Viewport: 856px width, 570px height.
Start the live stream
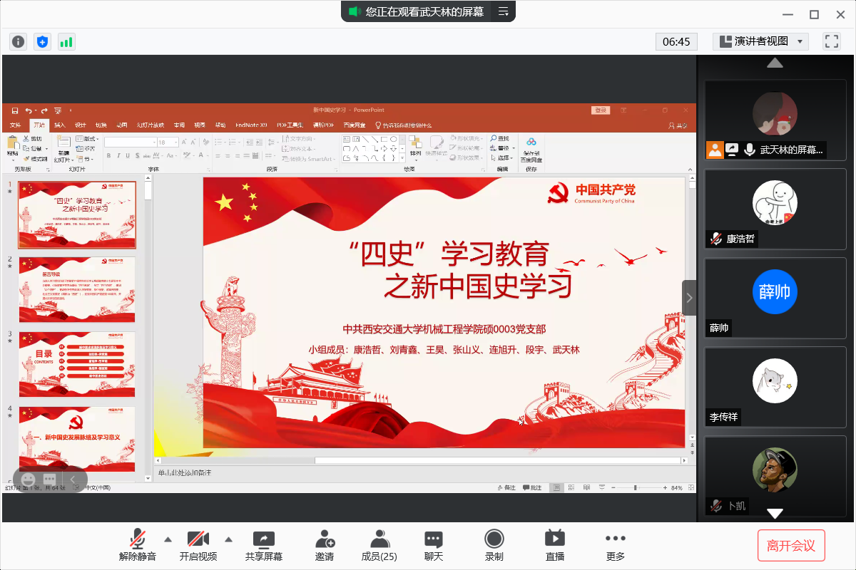(554, 545)
